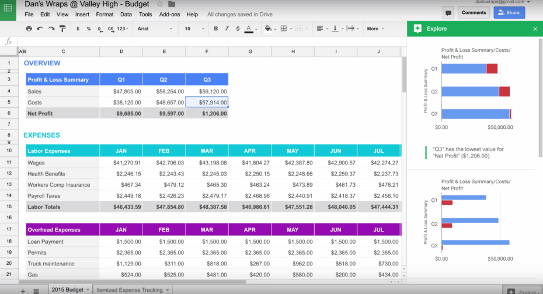Increase decimal places
Image resolution: width=543 pixels, height=294 pixels.
[110, 29]
